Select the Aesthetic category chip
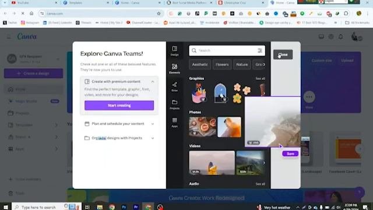373x210 pixels. tap(200, 65)
